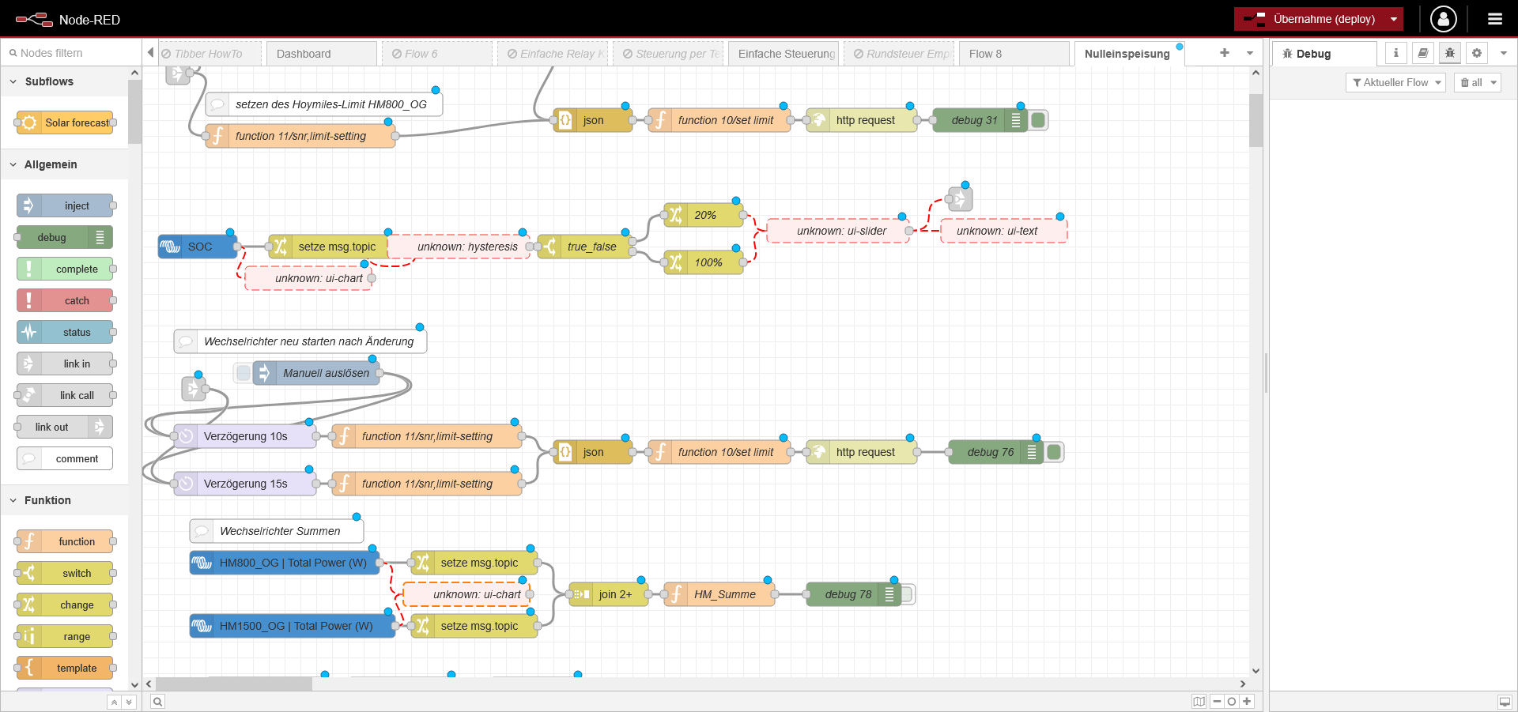Image resolution: width=1518 pixels, height=712 pixels.
Task: Toggle debug 31 node output button
Action: pos(1039,120)
